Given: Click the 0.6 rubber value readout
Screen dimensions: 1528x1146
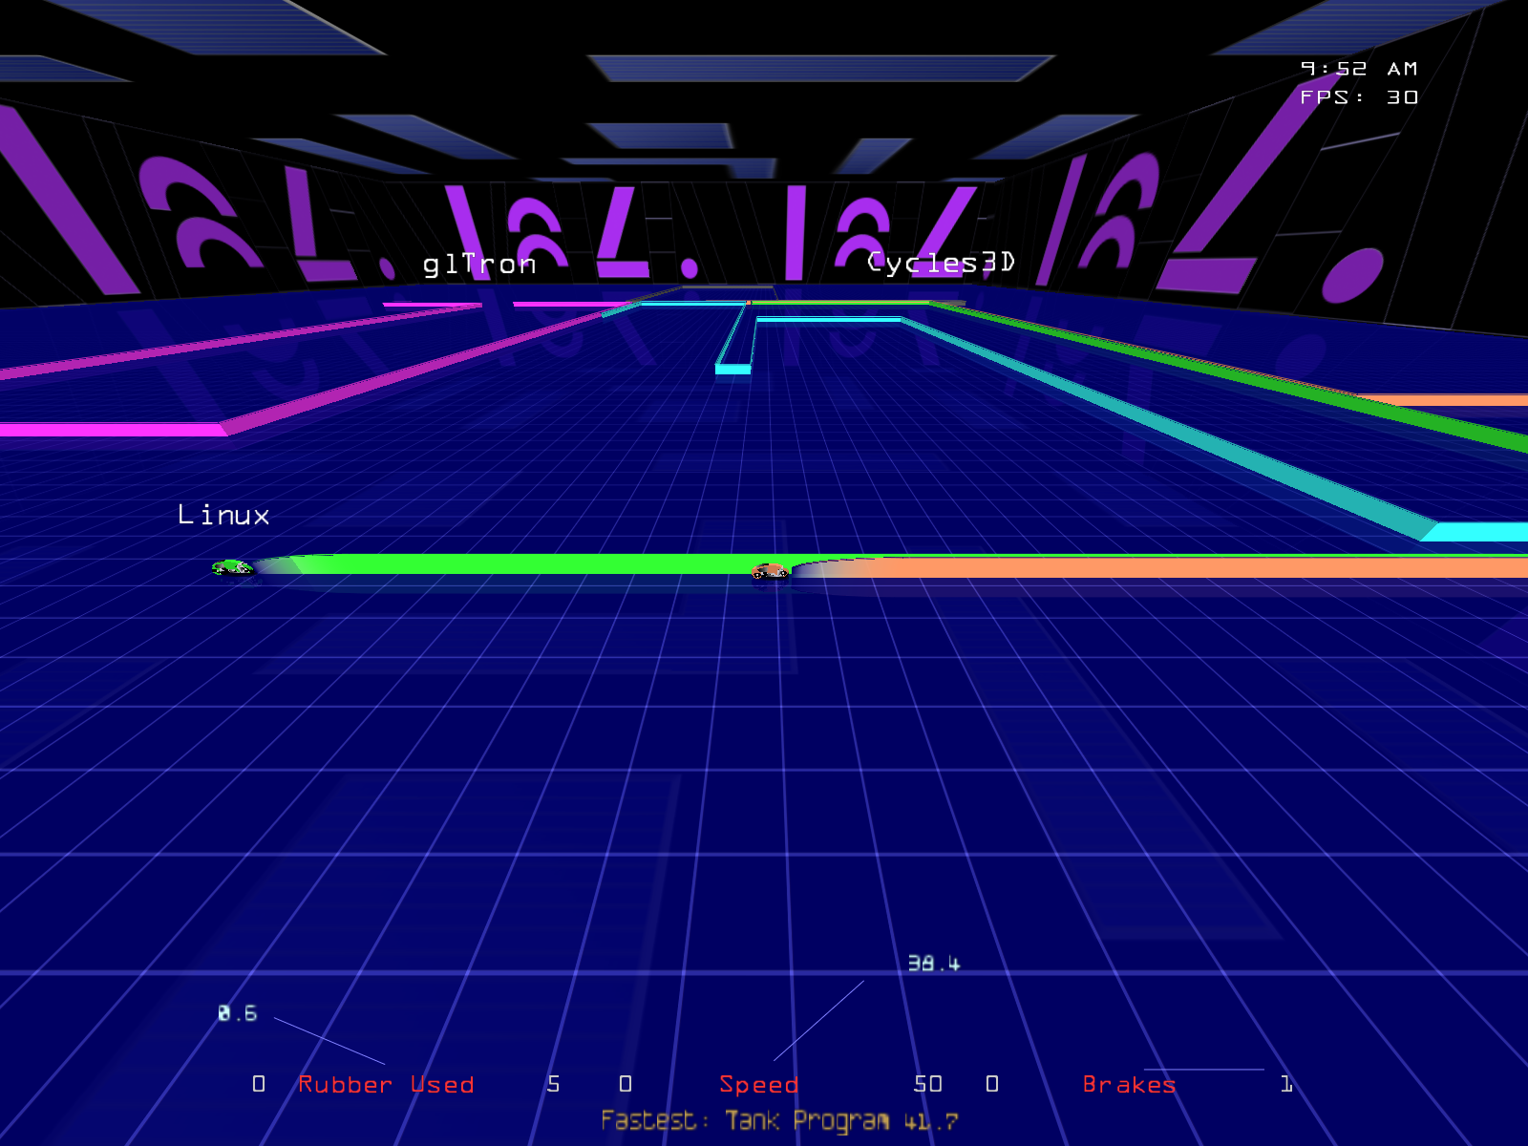Looking at the screenshot, I should (237, 1013).
